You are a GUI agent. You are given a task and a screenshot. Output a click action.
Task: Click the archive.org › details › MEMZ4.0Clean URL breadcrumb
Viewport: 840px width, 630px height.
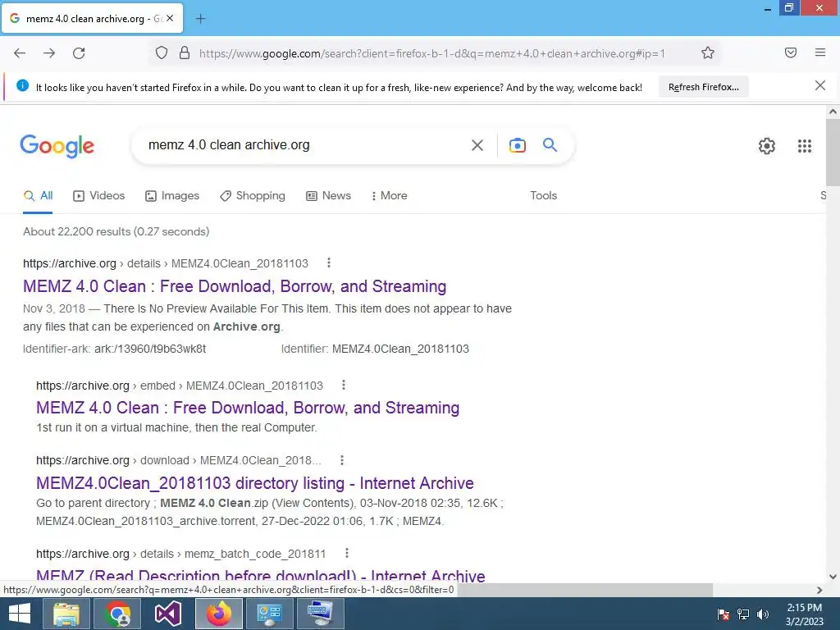(166, 263)
